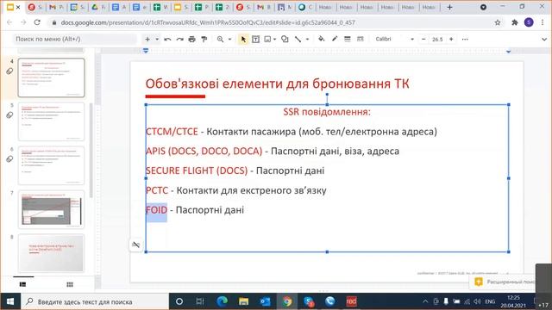Viewport: 552px width, 310px height.
Task: Click PCTC line in text box
Action: (x=235, y=190)
